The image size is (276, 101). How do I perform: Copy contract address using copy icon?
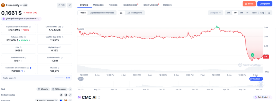(56, 100)
